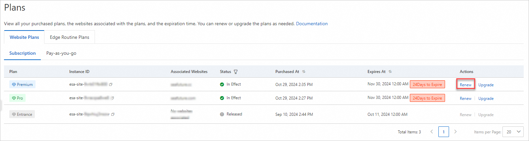529x141 pixels.
Task: Click page number 1 button
Action: (x=443, y=132)
